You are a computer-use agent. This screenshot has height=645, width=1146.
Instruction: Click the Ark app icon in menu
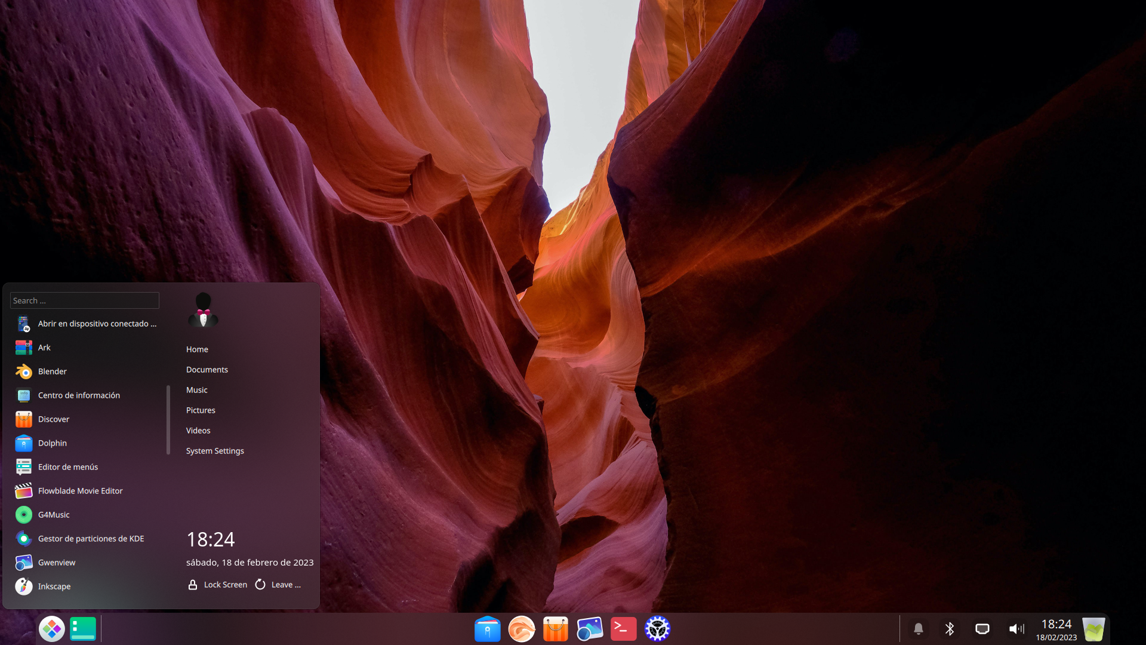pos(24,348)
